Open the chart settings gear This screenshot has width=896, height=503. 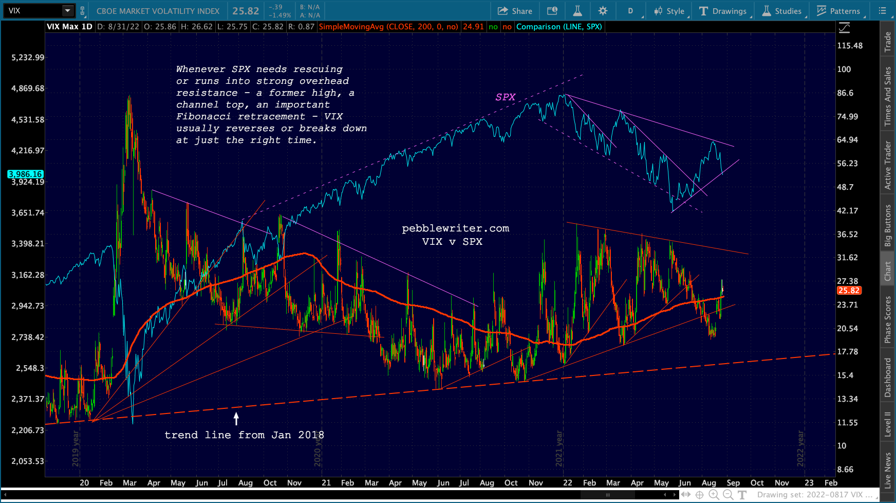603,11
